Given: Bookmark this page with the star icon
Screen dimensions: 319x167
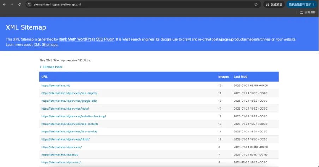Looking at the screenshot, I should click(256, 4).
